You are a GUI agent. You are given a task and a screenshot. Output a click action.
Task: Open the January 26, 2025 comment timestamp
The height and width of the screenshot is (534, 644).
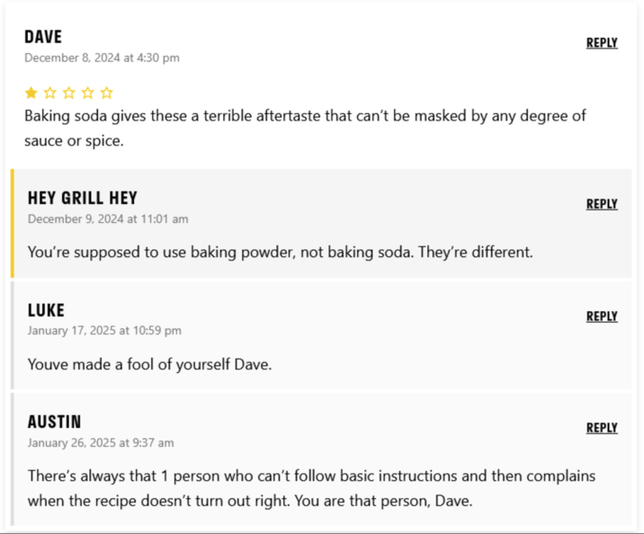click(x=101, y=442)
